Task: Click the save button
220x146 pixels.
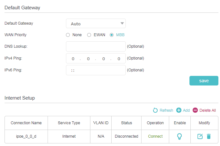Action: (x=204, y=81)
